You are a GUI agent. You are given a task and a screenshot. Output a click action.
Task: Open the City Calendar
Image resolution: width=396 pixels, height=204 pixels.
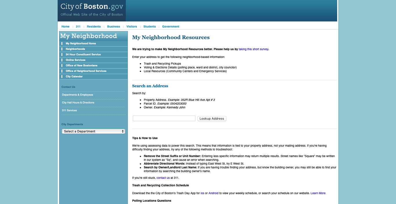74,76
